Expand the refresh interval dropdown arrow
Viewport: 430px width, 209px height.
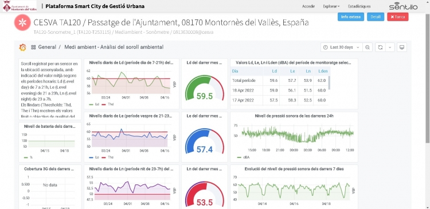(390, 48)
